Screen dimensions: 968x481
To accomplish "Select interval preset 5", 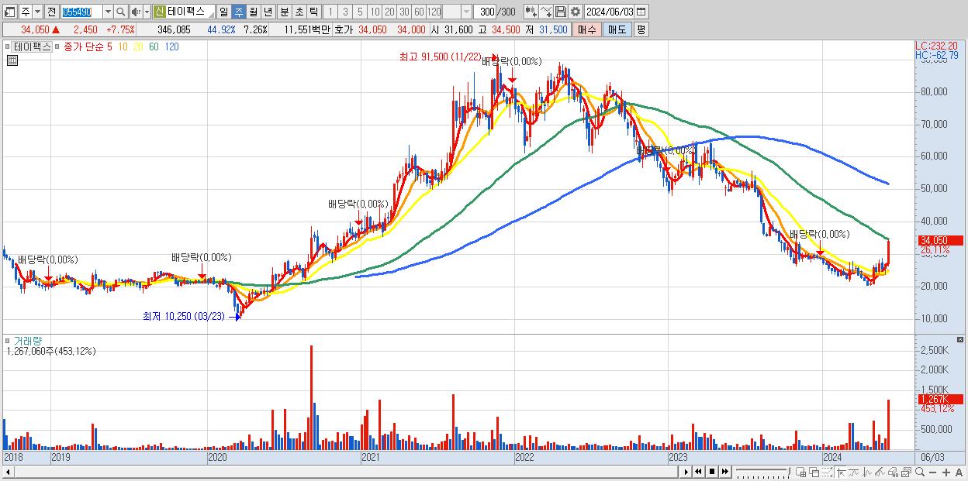I will [x=360, y=12].
